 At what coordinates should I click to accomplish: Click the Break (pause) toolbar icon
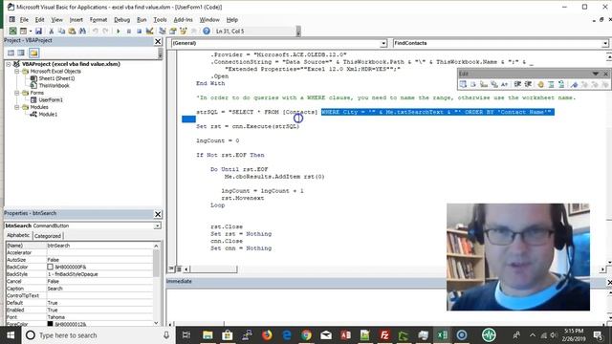[128, 31]
